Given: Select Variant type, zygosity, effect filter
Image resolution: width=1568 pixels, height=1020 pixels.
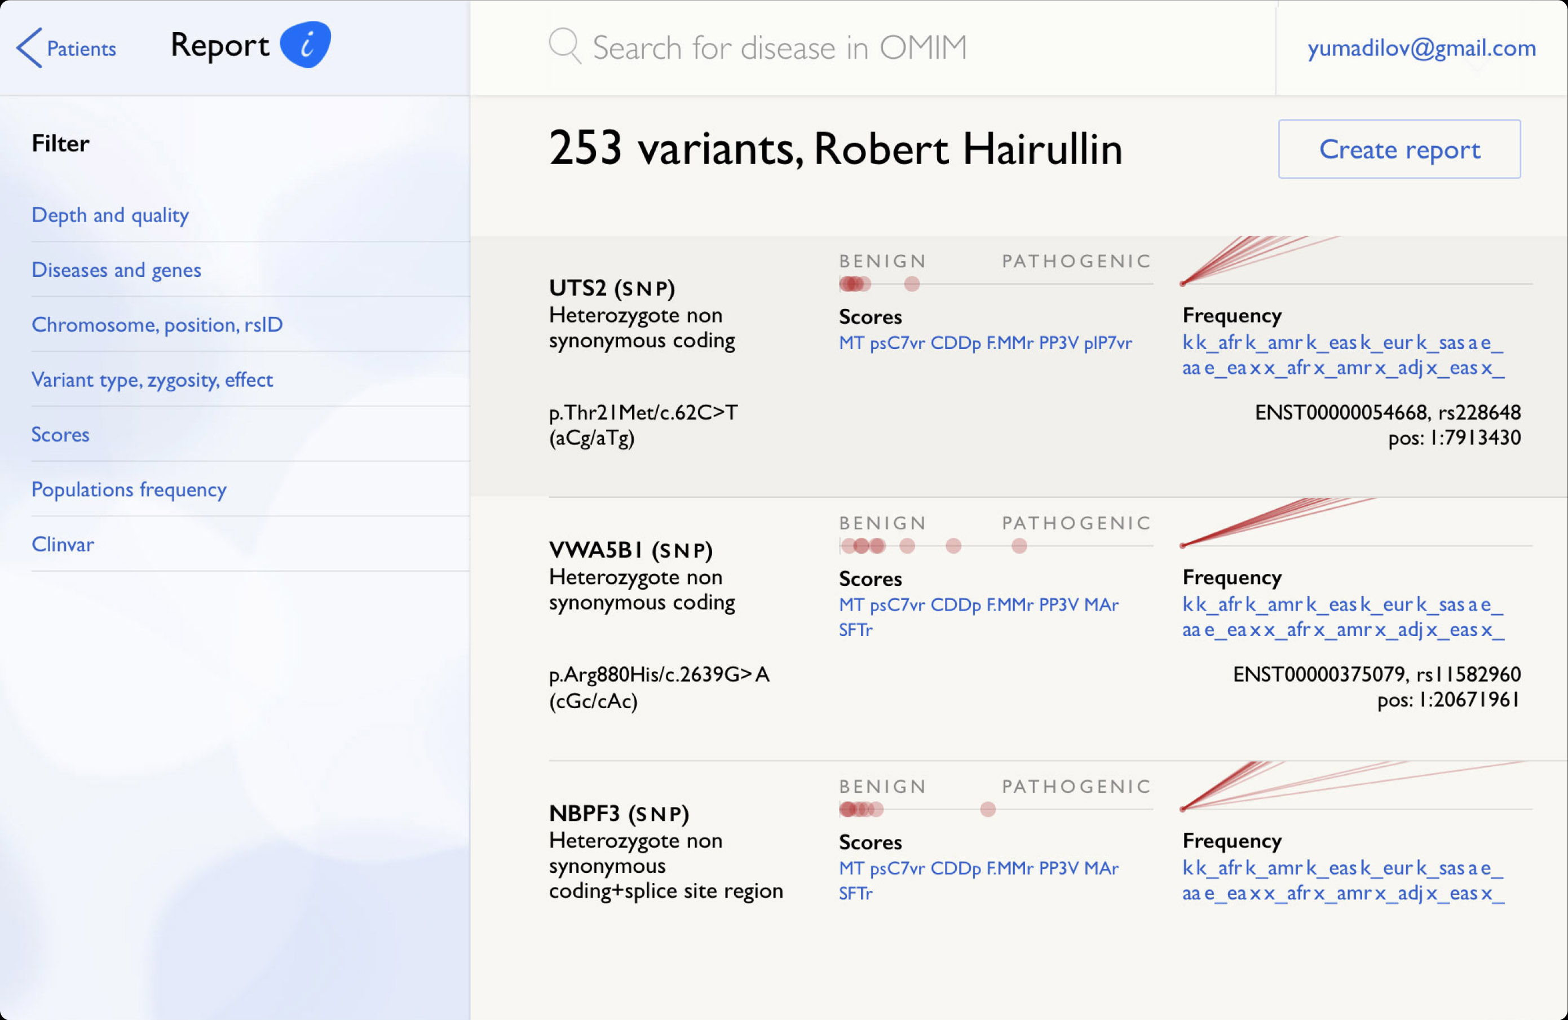Looking at the screenshot, I should click(x=152, y=379).
